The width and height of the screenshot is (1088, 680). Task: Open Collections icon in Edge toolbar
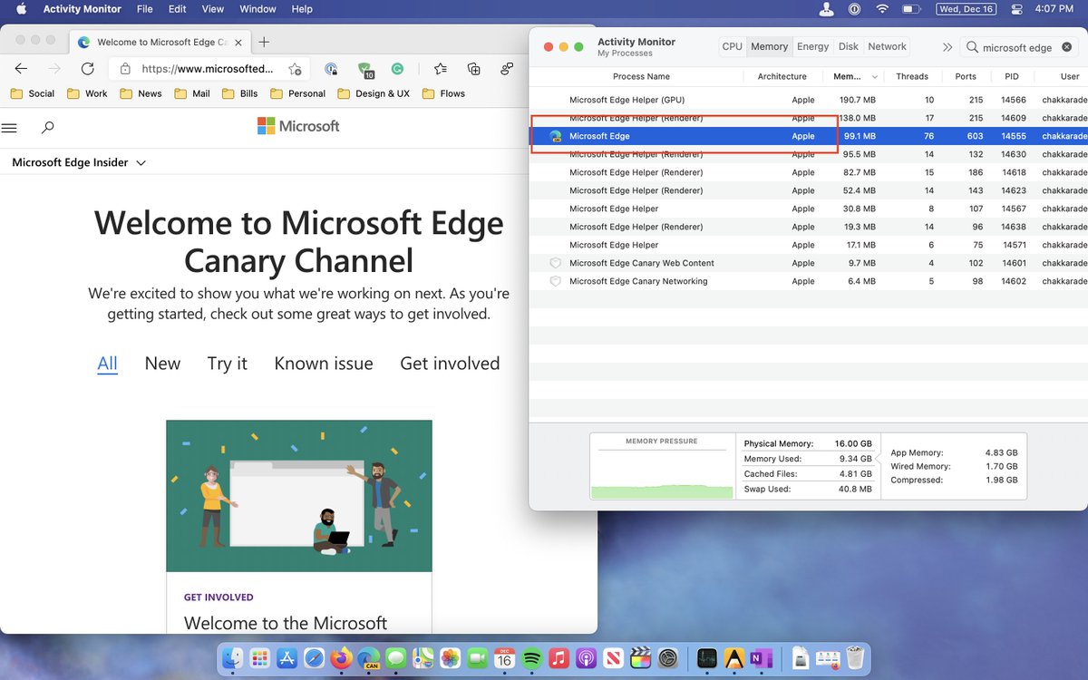click(x=473, y=69)
